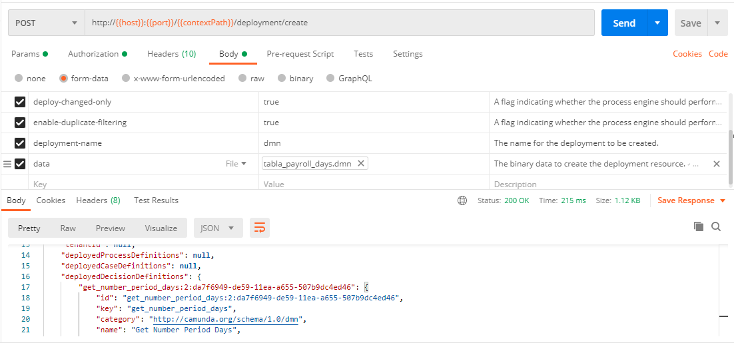Switch to Visualize response view

[x=161, y=228]
